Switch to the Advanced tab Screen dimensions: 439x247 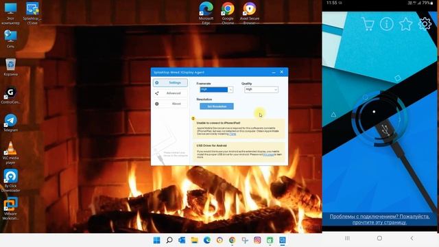coord(171,93)
